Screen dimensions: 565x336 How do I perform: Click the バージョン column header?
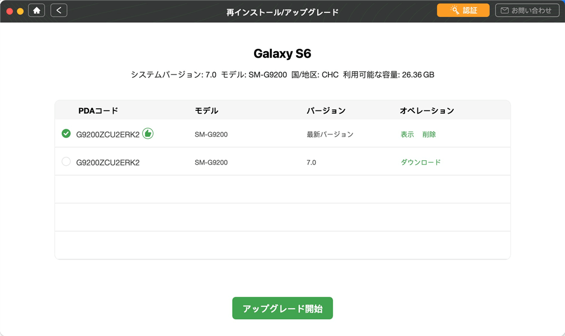pos(326,111)
